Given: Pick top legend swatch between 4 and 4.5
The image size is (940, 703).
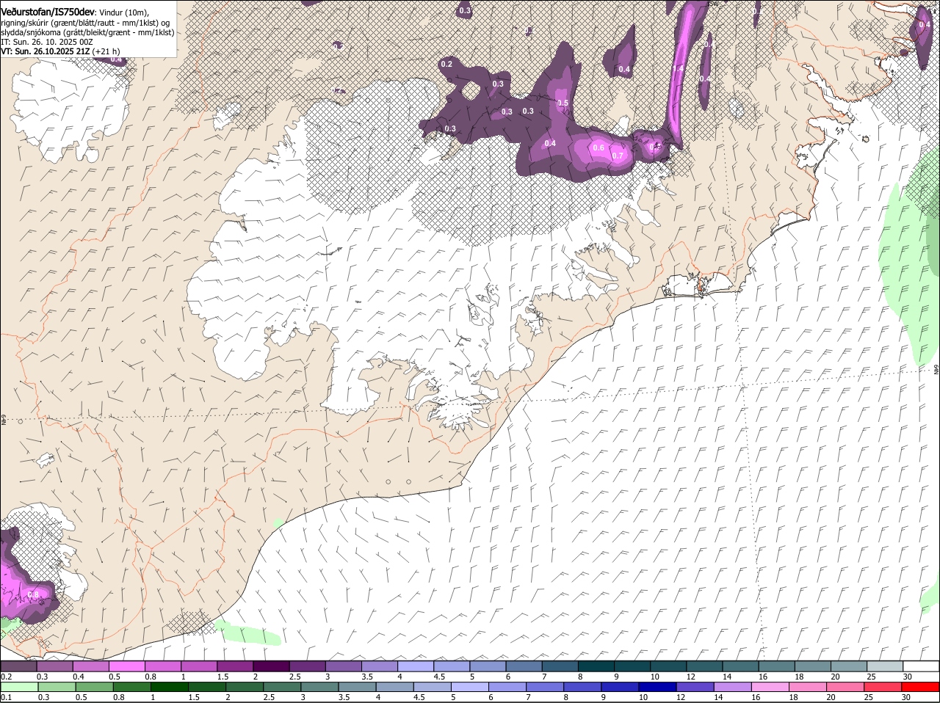Looking at the screenshot, I should 416,666.
